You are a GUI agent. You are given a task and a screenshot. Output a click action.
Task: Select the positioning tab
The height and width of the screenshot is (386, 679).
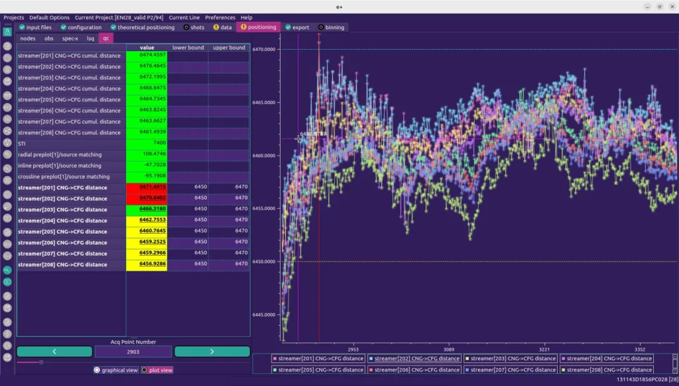259,27
